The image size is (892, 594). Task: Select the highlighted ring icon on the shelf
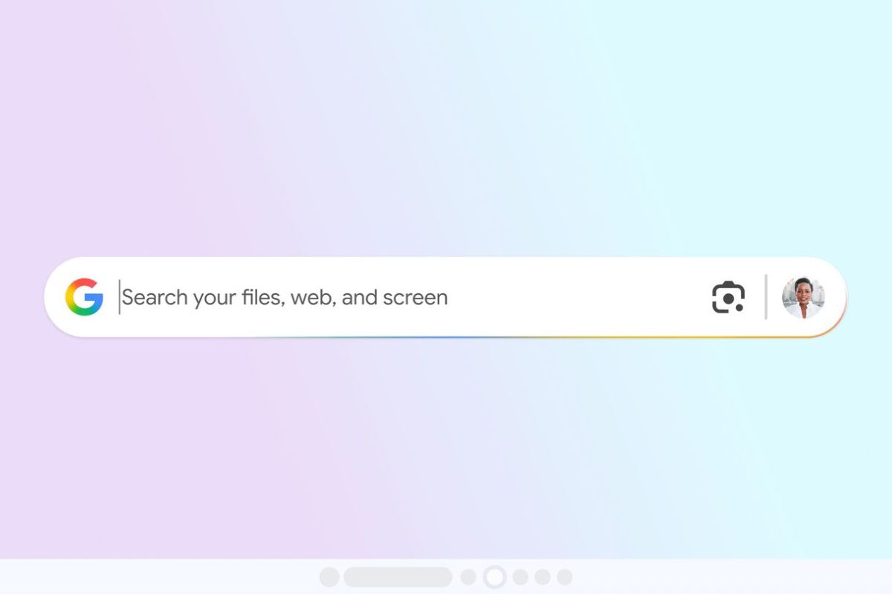coord(494,577)
